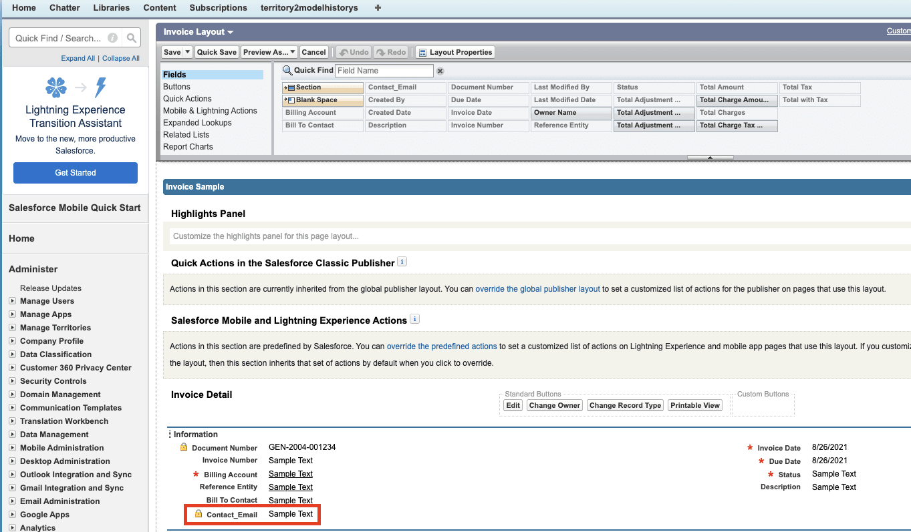The height and width of the screenshot is (532, 911).
Task: Select Buttons category in the palette list
Action: 176,87
